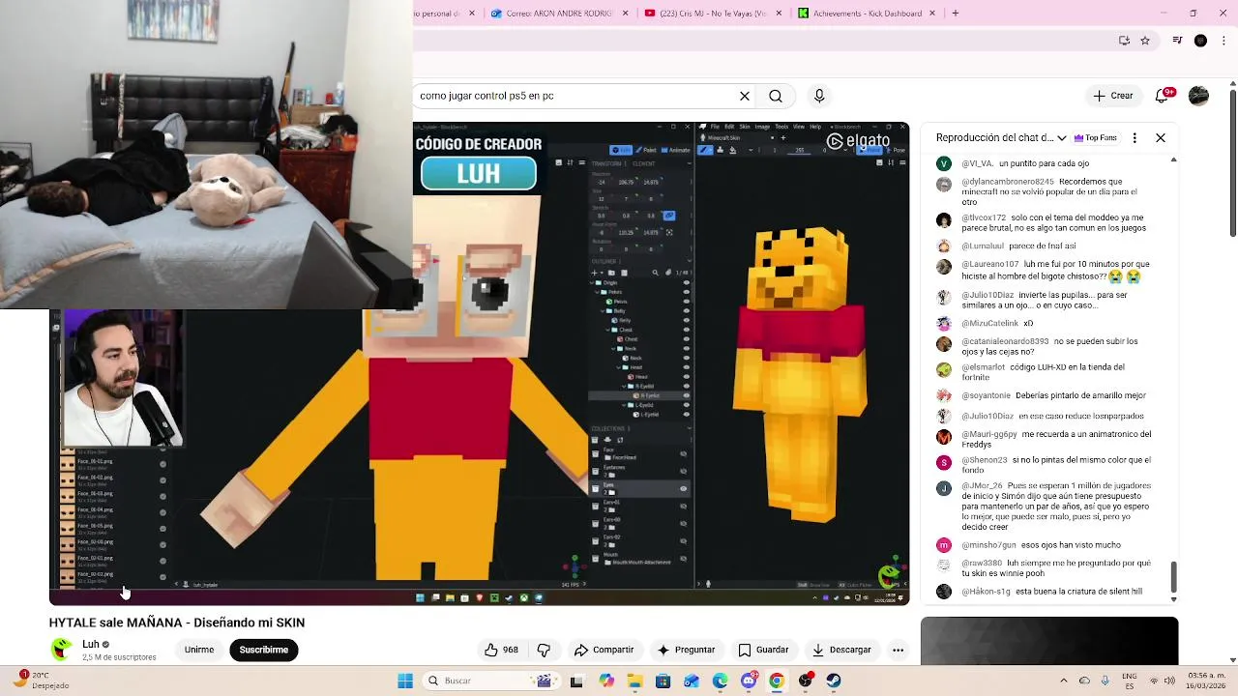Click Guardar to save the video

pos(763,650)
